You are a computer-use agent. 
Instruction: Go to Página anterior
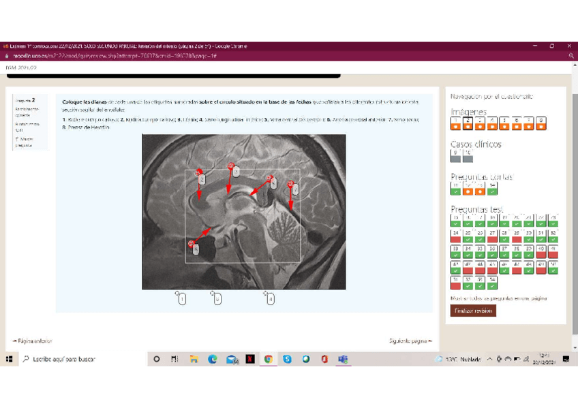tap(33, 341)
